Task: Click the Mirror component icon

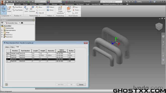Action: tap(50, 10)
